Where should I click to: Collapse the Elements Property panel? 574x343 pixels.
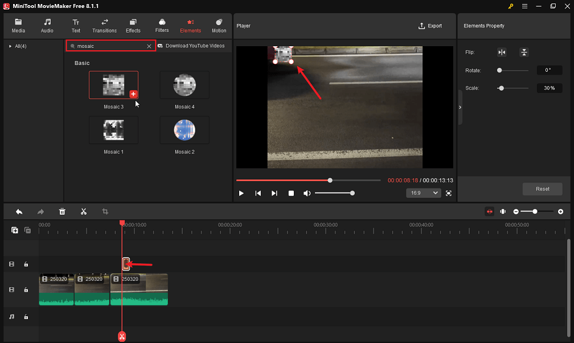460,107
